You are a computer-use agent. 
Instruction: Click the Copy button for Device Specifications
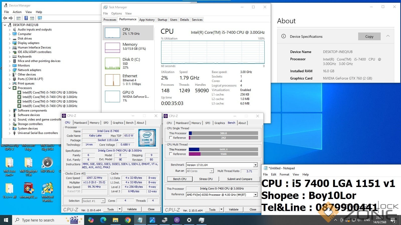369,36
